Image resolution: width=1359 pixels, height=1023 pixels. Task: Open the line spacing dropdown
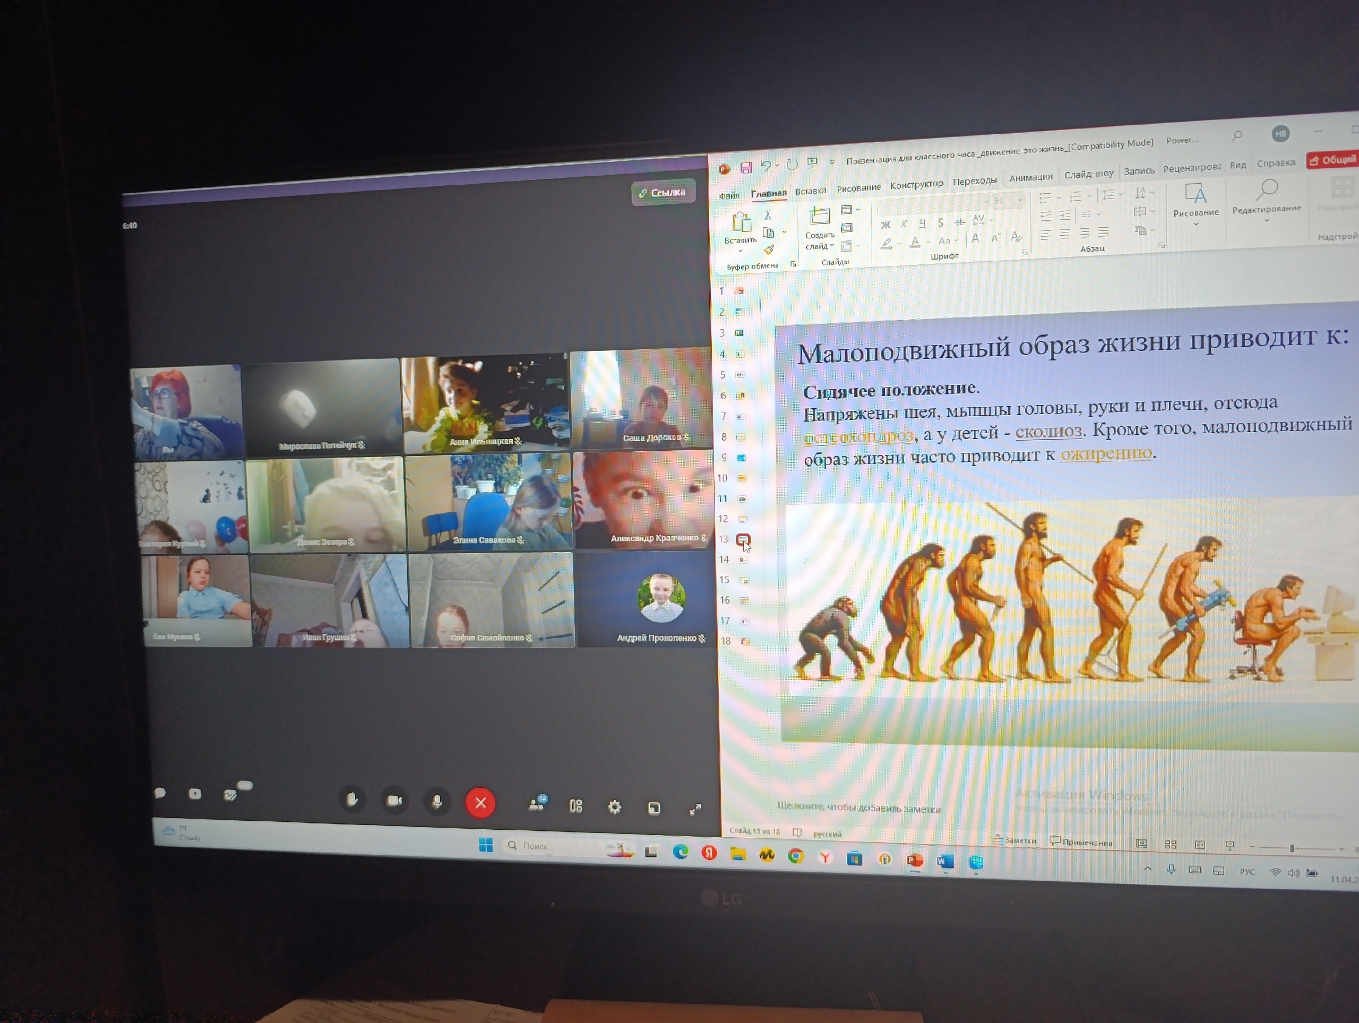tap(1121, 194)
